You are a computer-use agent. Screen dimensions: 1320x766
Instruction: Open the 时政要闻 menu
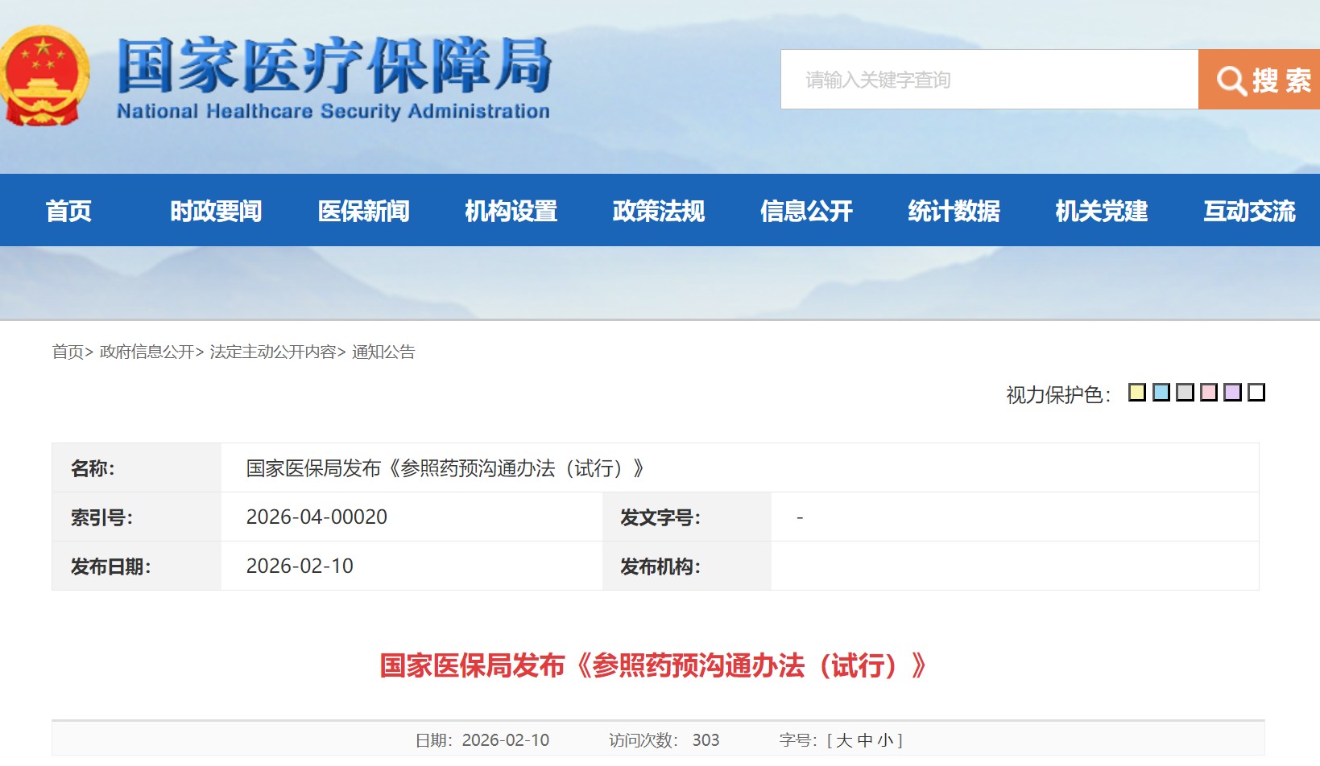click(x=214, y=211)
